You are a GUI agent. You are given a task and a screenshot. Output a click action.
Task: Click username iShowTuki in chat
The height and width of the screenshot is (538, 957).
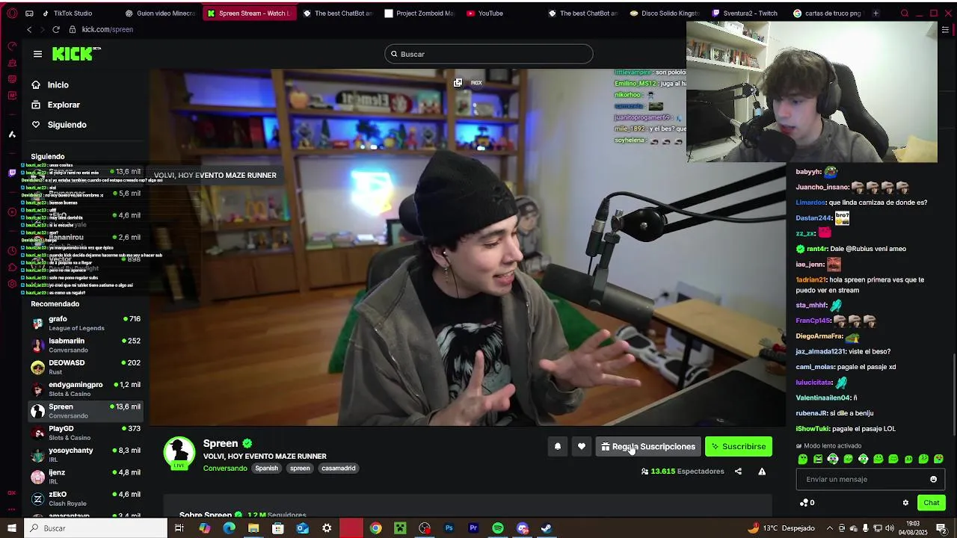(x=813, y=429)
